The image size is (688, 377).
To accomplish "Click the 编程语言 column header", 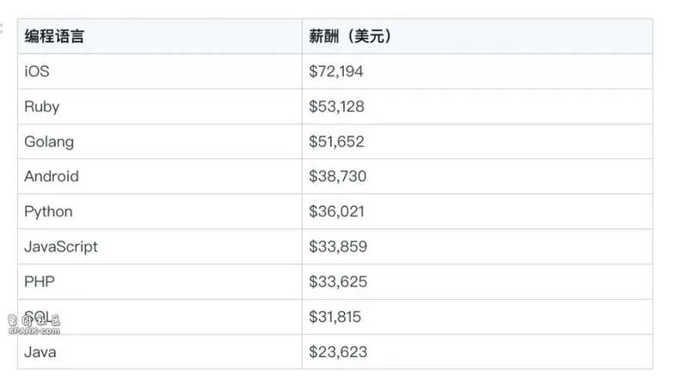I will pos(54,36).
